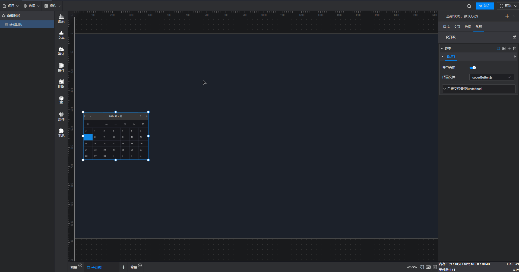Image resolution: width=519 pixels, height=272 pixels.
Task: Open the 套件 (kit) component category
Action: tap(61, 116)
